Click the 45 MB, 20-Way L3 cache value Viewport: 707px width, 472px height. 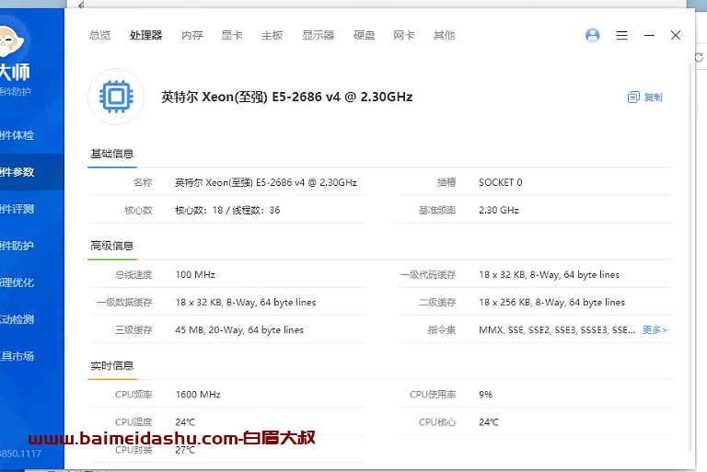[x=239, y=330]
